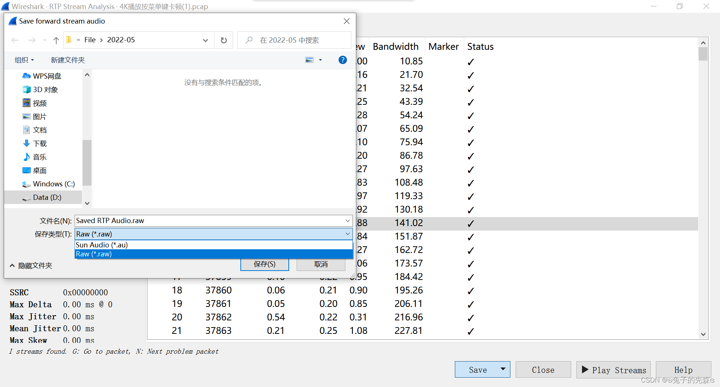This screenshot has height=387, width=720.
Task: Click the 保存(S) button
Action: coord(265,264)
